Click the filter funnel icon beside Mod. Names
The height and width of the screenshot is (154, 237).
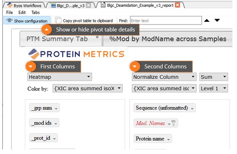173,123
